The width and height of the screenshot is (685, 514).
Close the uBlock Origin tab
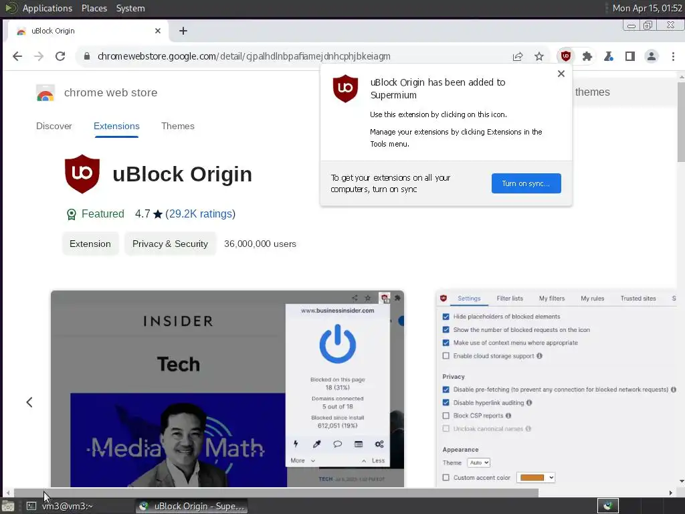(158, 31)
